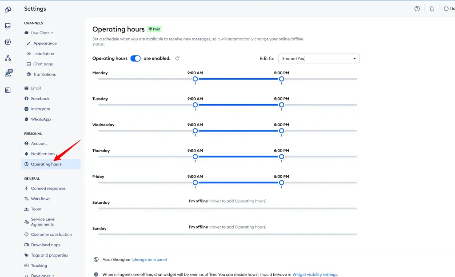The height and width of the screenshot is (277, 455).
Task: Click Thursday 9:00 AM slider handle
Action: pos(196,157)
